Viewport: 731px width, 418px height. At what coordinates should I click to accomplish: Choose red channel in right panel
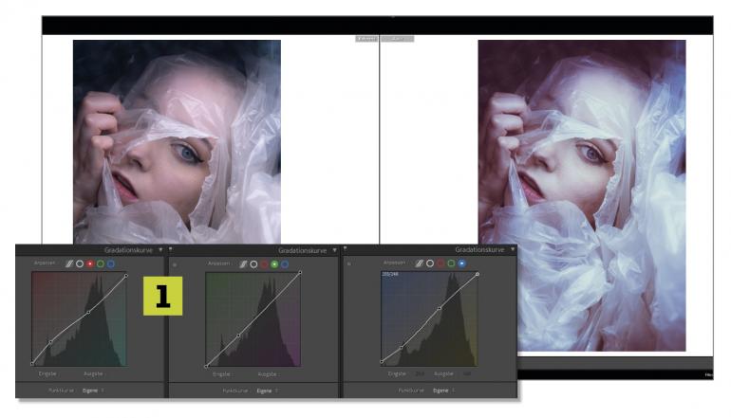point(440,264)
